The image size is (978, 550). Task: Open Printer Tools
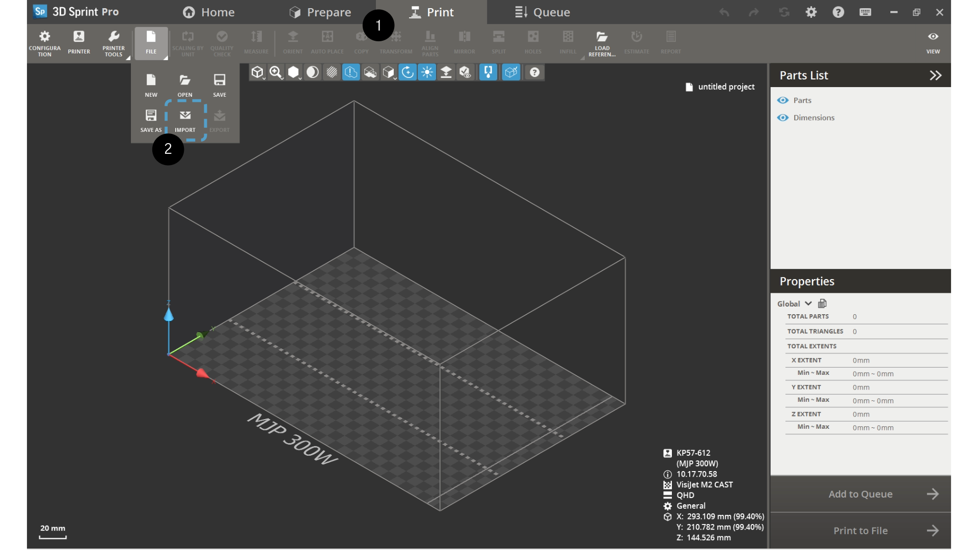pos(114,43)
